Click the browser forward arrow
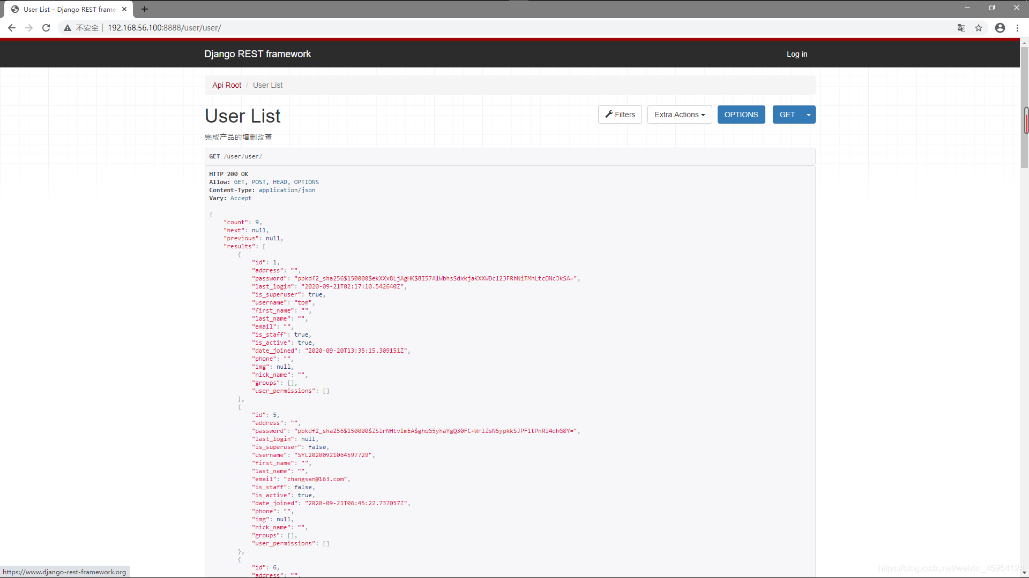 [x=29, y=28]
